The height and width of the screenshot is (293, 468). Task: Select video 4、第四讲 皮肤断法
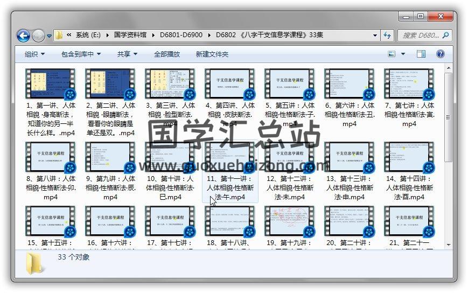tap(230, 98)
